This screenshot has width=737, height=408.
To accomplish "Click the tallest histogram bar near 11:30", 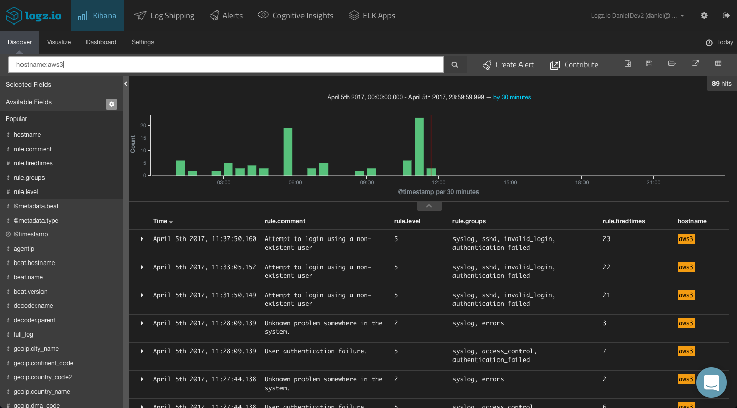I will coord(419,147).
